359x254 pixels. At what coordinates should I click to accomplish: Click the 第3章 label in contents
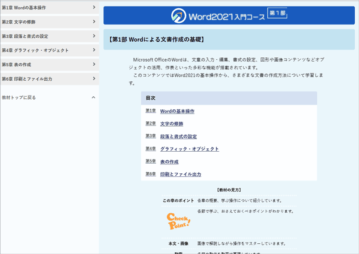151,136
